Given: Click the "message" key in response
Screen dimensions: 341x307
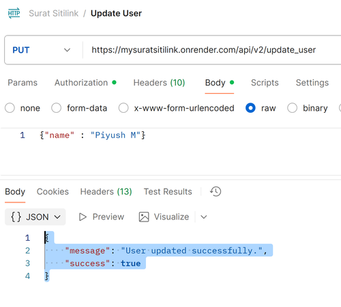Looking at the screenshot, I should click(87, 251).
